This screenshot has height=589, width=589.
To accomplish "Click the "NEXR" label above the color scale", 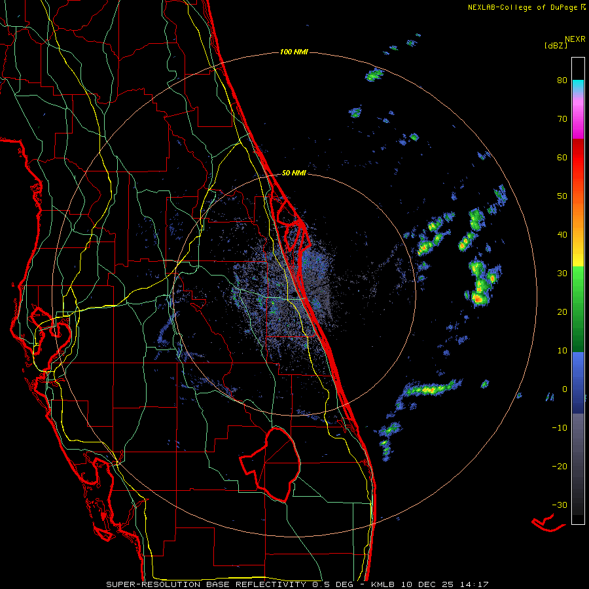I will (x=575, y=39).
